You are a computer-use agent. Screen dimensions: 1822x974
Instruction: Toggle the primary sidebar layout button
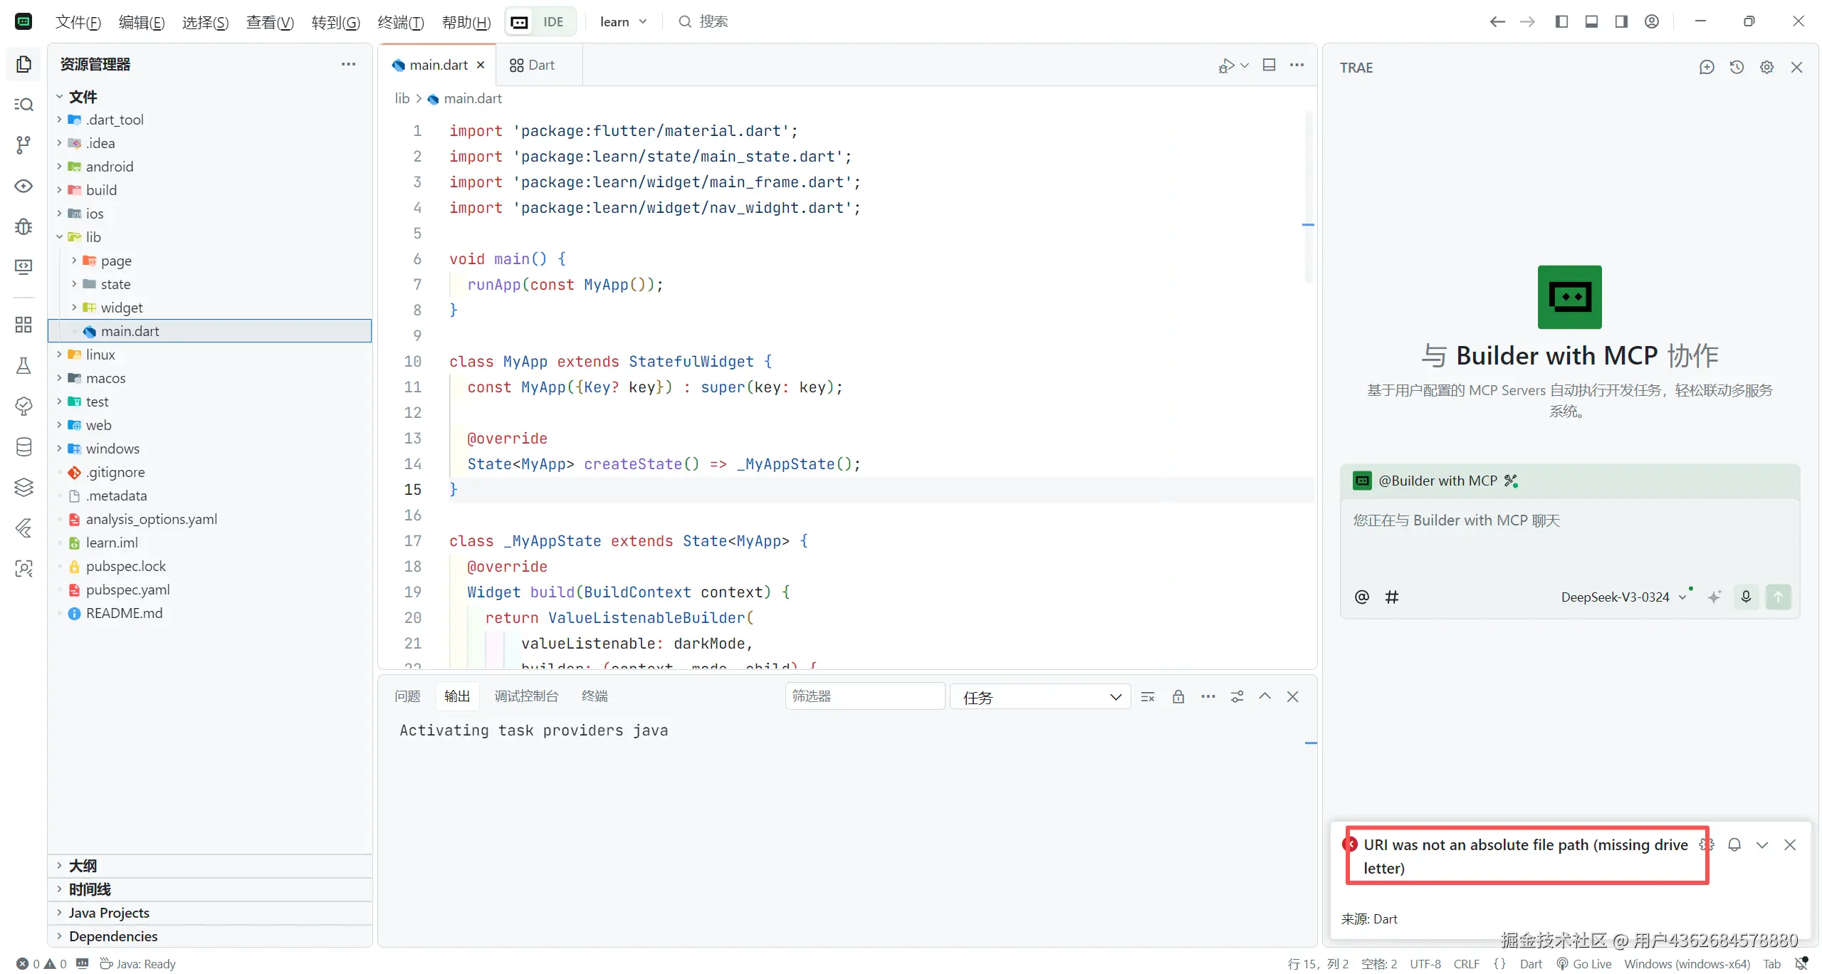[x=1561, y=21]
